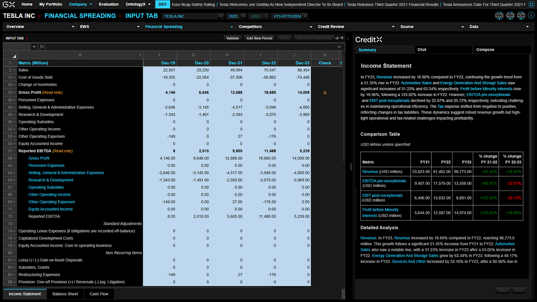Expand the Research & Development row 45 group

(x=14, y=115)
